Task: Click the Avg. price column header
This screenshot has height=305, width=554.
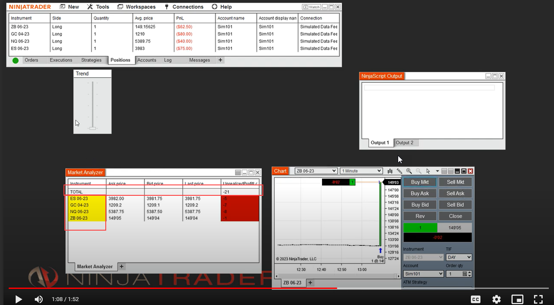Action: click(x=153, y=18)
